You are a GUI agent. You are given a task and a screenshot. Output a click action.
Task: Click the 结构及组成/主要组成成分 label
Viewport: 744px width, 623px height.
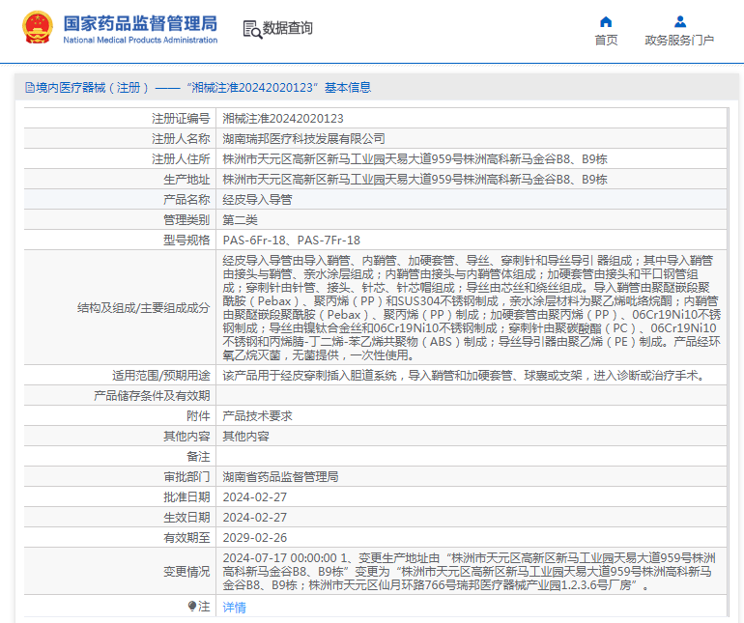[x=143, y=308]
